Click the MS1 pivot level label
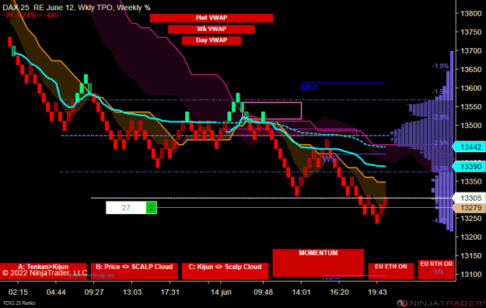Viewport: 486px width, 308px height. pos(309,88)
